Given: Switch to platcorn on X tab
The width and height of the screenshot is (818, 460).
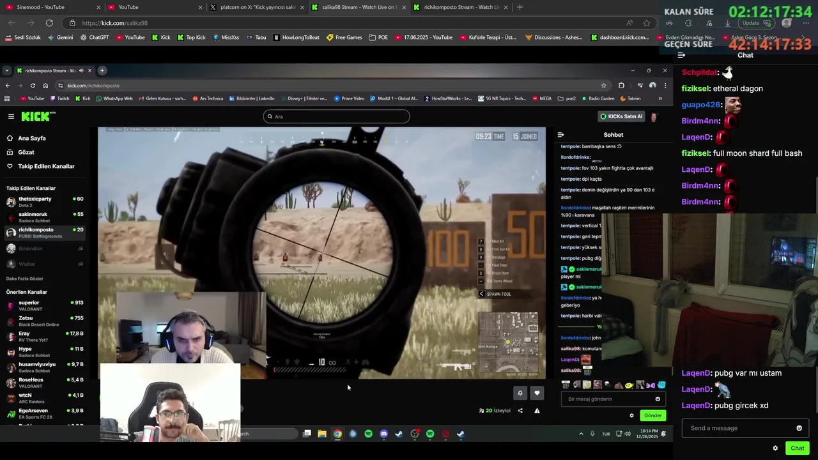Looking at the screenshot, I should [258, 7].
